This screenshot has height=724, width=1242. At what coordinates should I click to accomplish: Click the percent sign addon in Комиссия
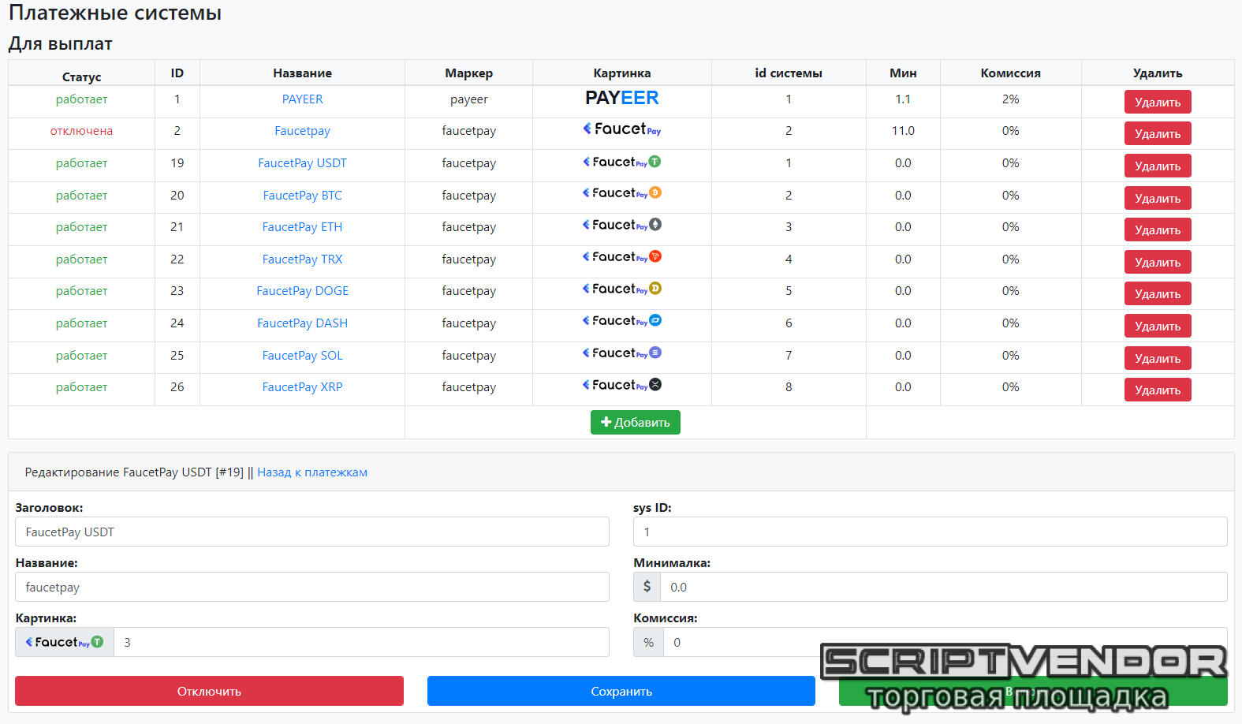point(648,642)
